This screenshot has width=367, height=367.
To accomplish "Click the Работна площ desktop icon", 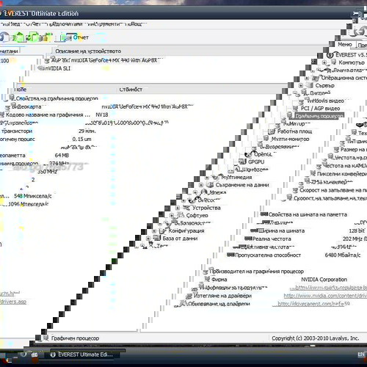I will [272, 131].
